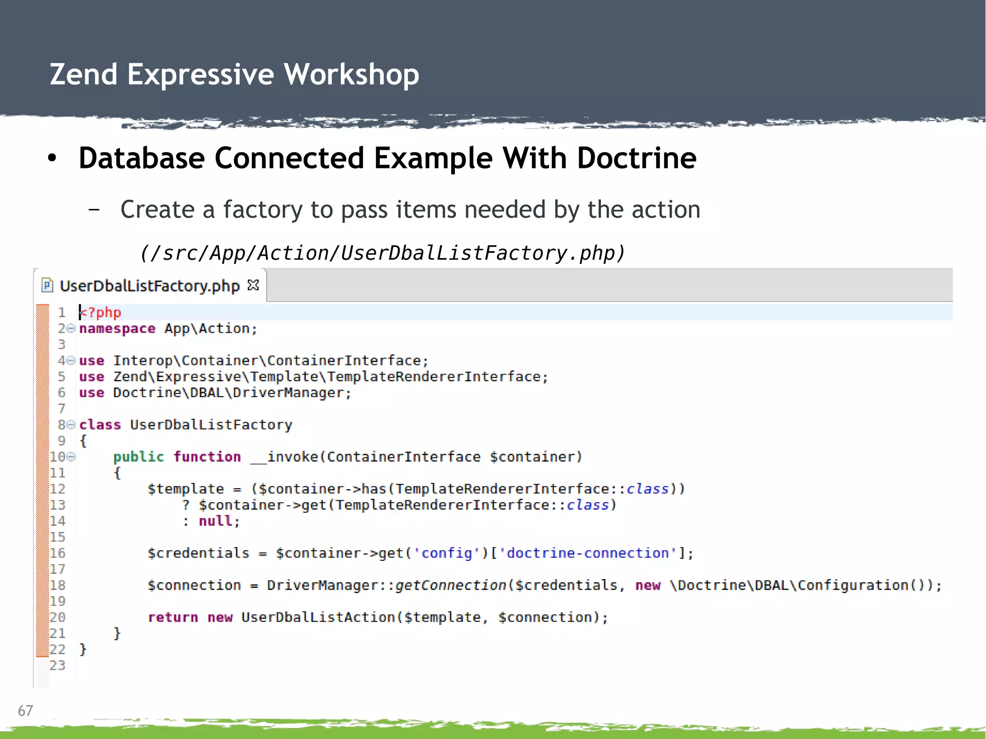Image resolution: width=986 pixels, height=739 pixels.
Task: Click the TemplateRendererInterface use statement on line 5
Action: (x=313, y=376)
